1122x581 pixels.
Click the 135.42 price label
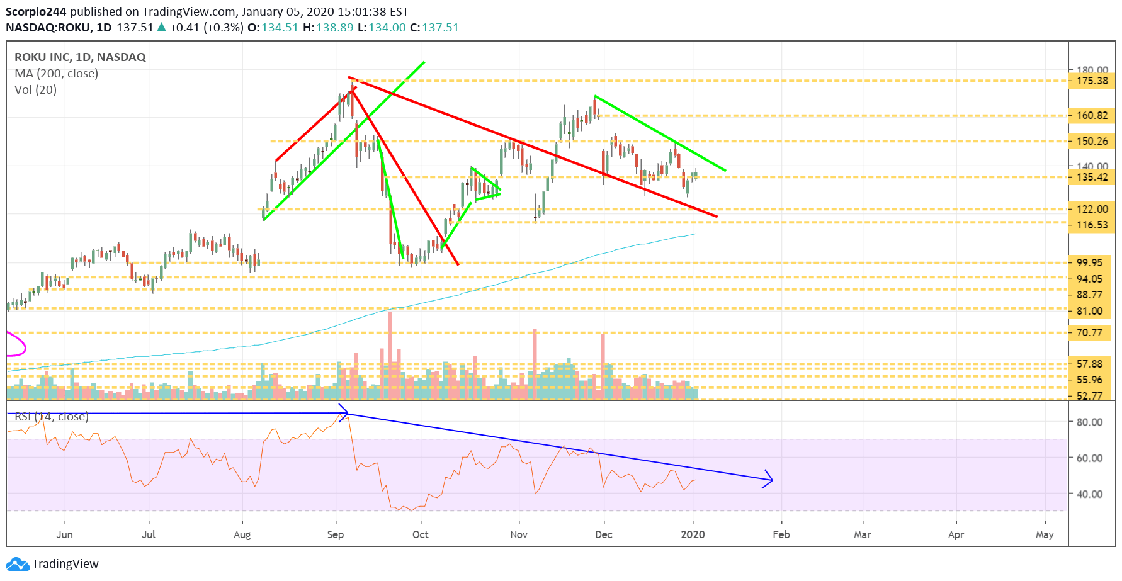(1092, 177)
